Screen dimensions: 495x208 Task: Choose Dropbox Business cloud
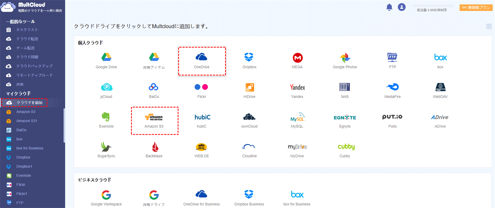coord(249,198)
